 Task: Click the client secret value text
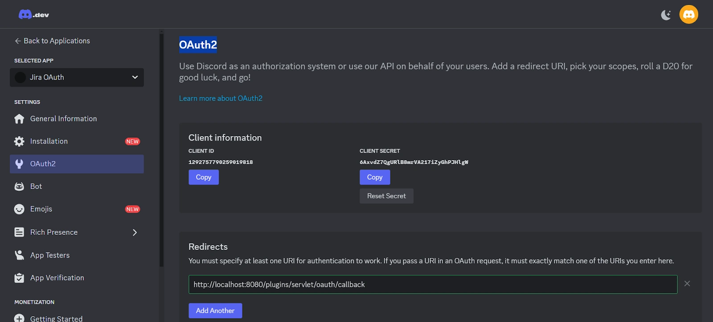coord(414,162)
